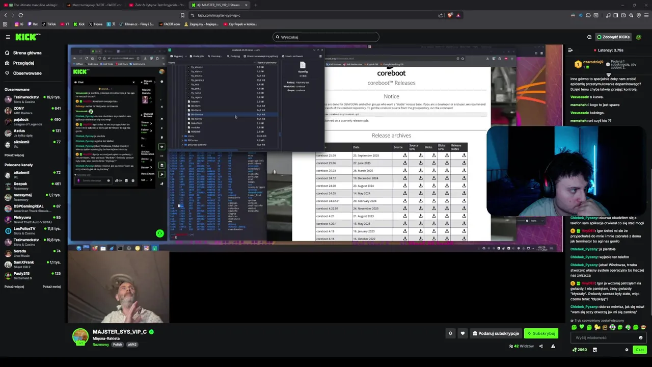Image resolution: width=652 pixels, height=367 pixels.
Task: Click the KICK logo in header
Action: click(x=28, y=37)
